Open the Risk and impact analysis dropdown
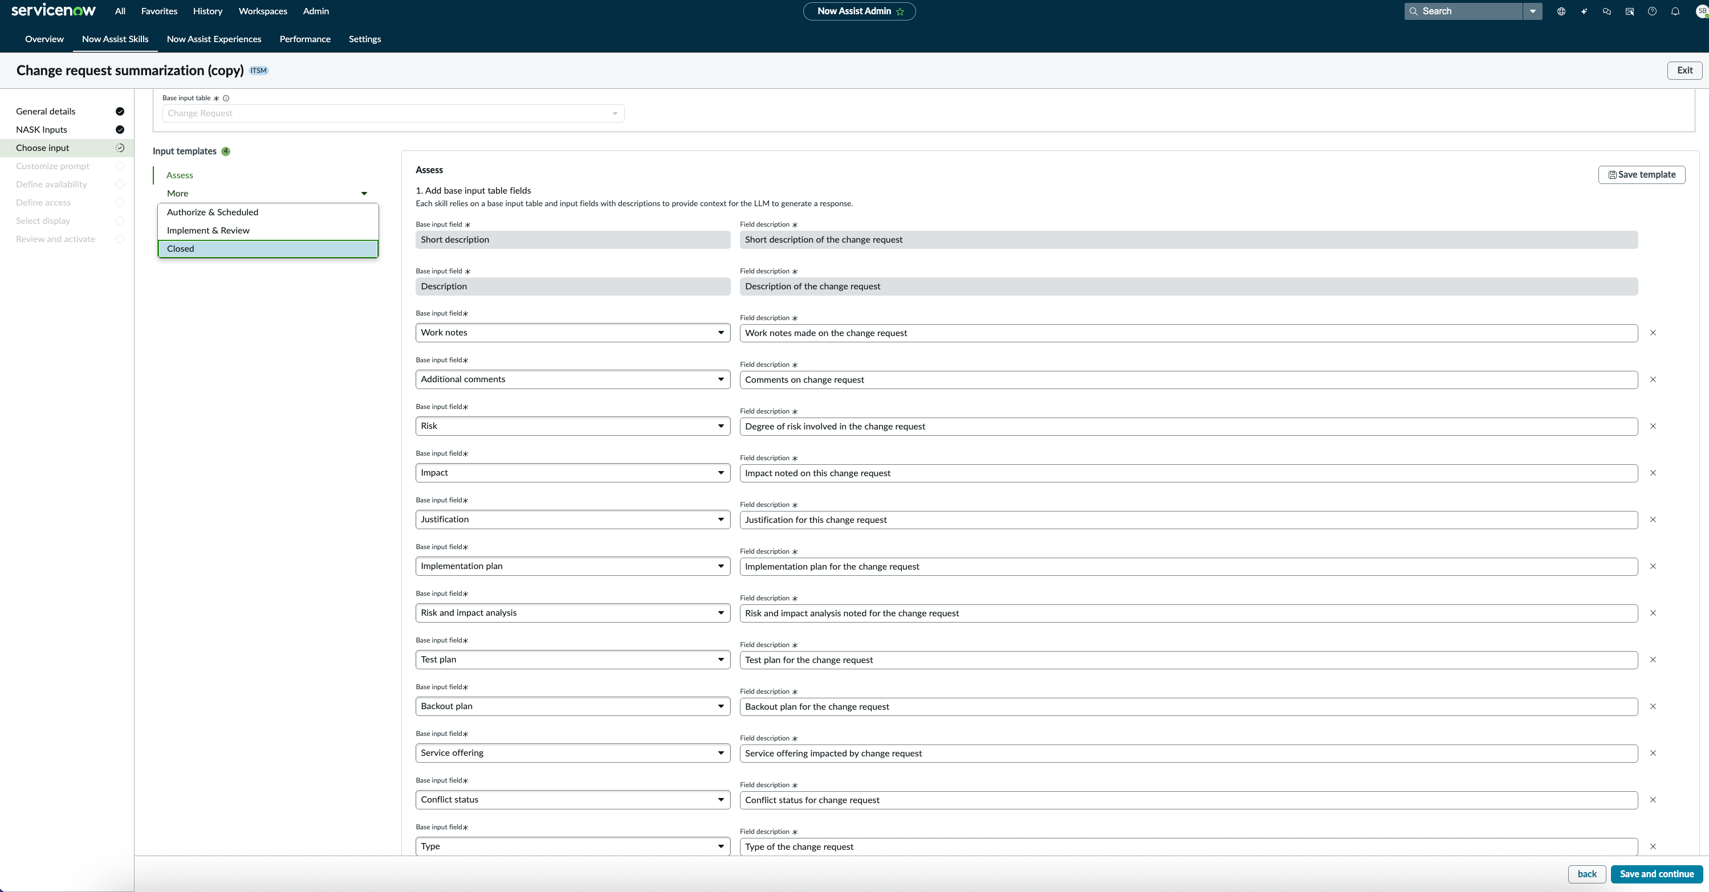The image size is (1709, 892). [x=572, y=613]
